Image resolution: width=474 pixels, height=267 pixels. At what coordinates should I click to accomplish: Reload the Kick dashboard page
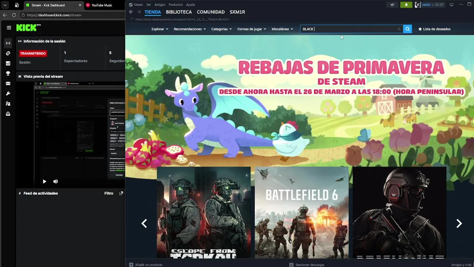point(14,15)
